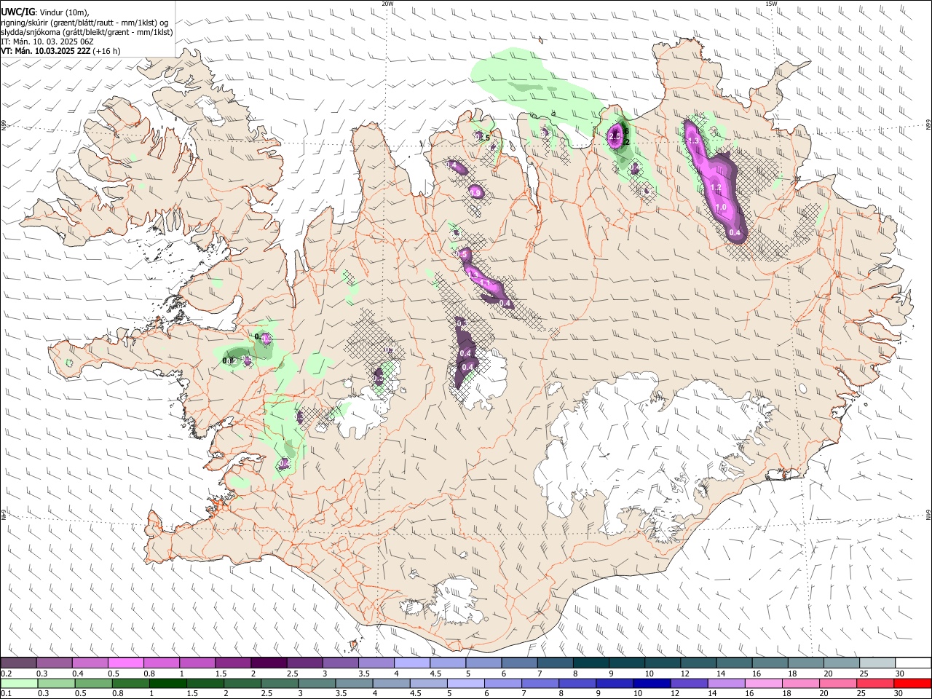Pick upper-row swatch between 0.8 and 1

tap(161, 663)
